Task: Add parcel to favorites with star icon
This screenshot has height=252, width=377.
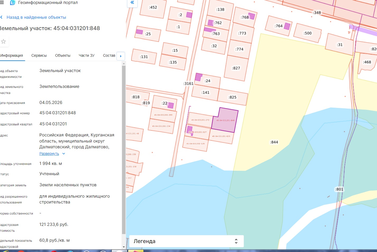Action: 3,41
